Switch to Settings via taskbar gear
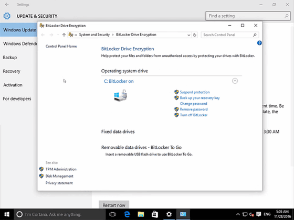Image resolution: width=294 pixels, height=220 pixels. (x=169, y=214)
